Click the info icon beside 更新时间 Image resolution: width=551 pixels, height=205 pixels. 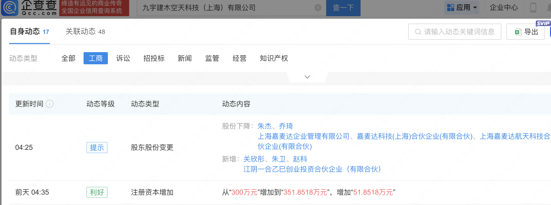pos(50,104)
